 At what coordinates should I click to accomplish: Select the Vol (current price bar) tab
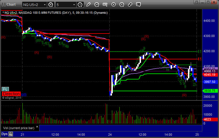[x=19, y=128]
